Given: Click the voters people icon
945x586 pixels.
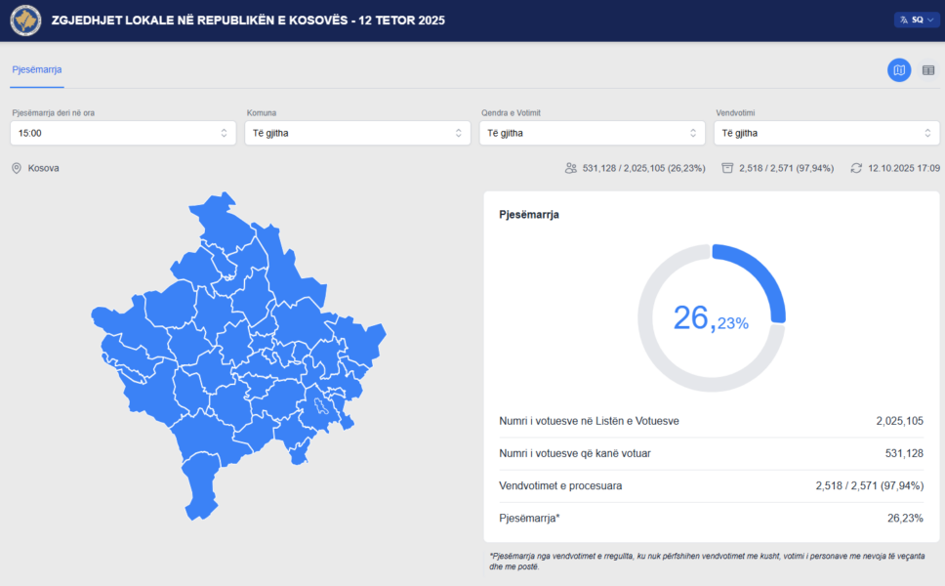Looking at the screenshot, I should click(571, 168).
